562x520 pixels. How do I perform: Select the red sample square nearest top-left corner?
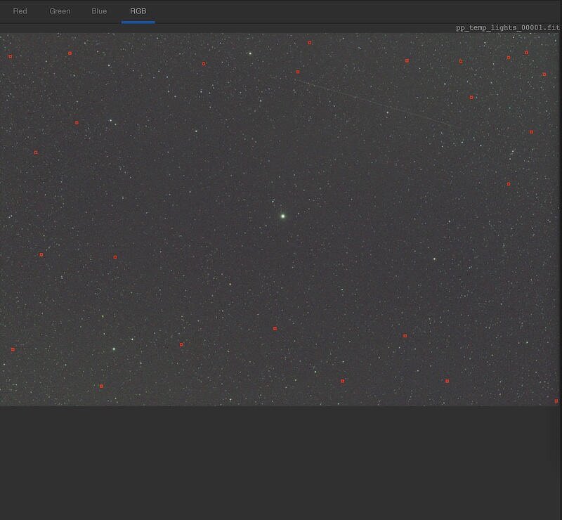coord(11,56)
